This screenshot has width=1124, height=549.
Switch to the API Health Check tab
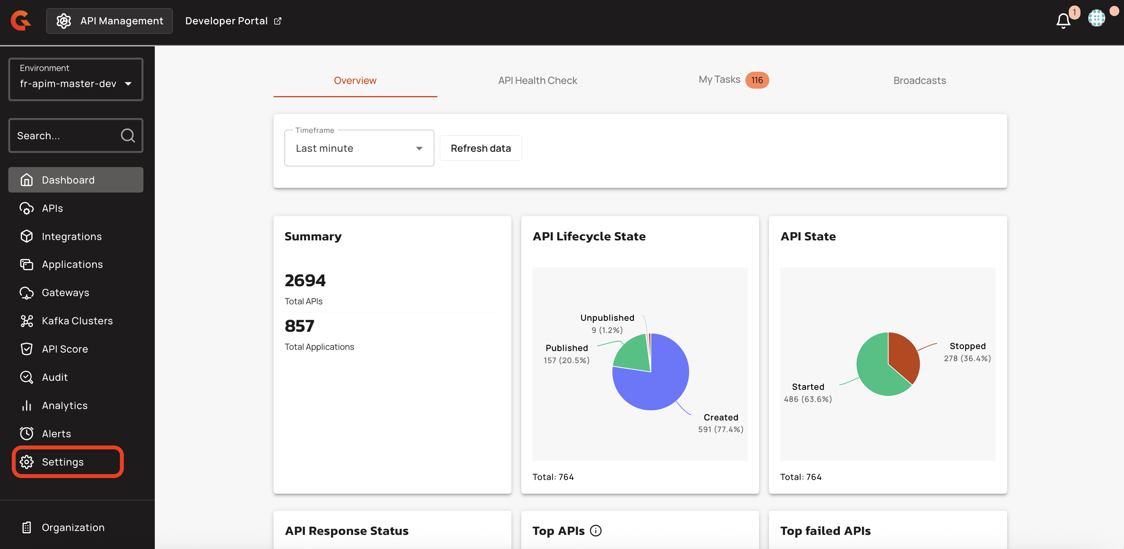537,80
